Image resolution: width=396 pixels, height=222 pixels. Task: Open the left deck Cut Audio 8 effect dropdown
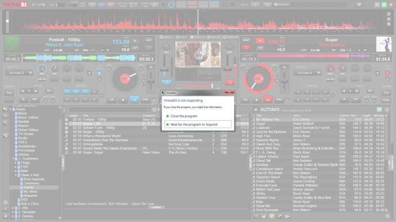click(19, 73)
